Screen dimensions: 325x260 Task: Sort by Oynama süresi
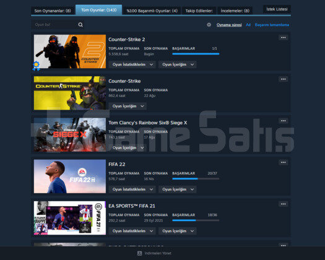click(x=229, y=25)
